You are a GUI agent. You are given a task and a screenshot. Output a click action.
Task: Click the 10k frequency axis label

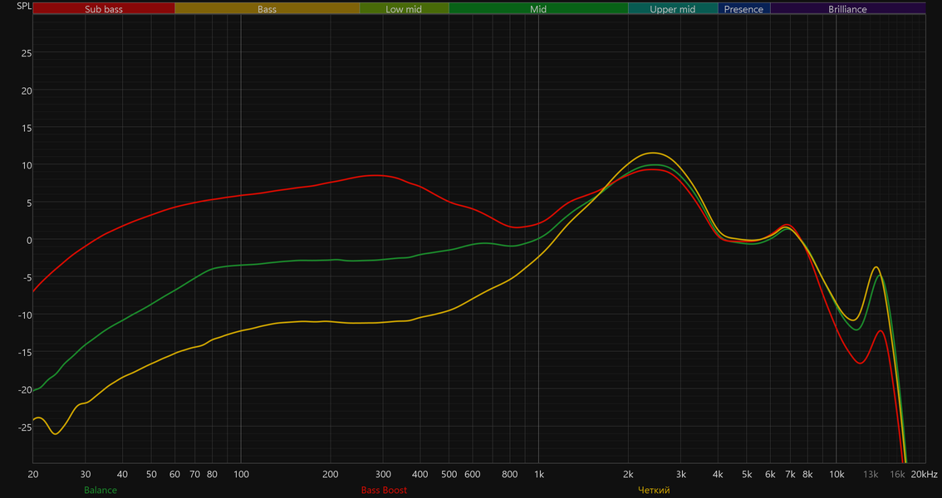point(837,475)
